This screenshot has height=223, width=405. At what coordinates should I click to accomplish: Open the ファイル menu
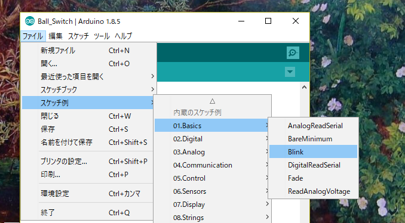[x=33, y=36]
